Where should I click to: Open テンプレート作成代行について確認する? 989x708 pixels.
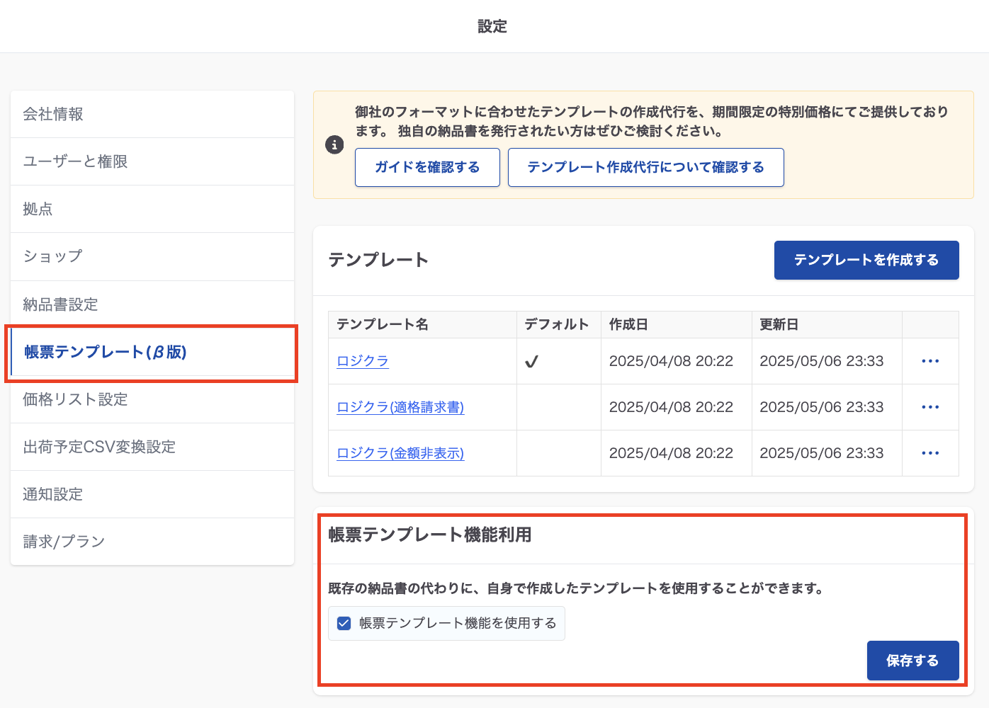pyautogui.click(x=645, y=167)
